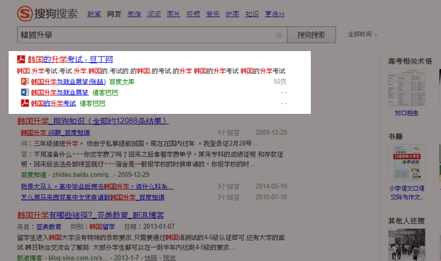Click the 高考相关术语 sidebar heading
Image resolution: width=441 pixels, height=261 pixels.
(x=410, y=61)
